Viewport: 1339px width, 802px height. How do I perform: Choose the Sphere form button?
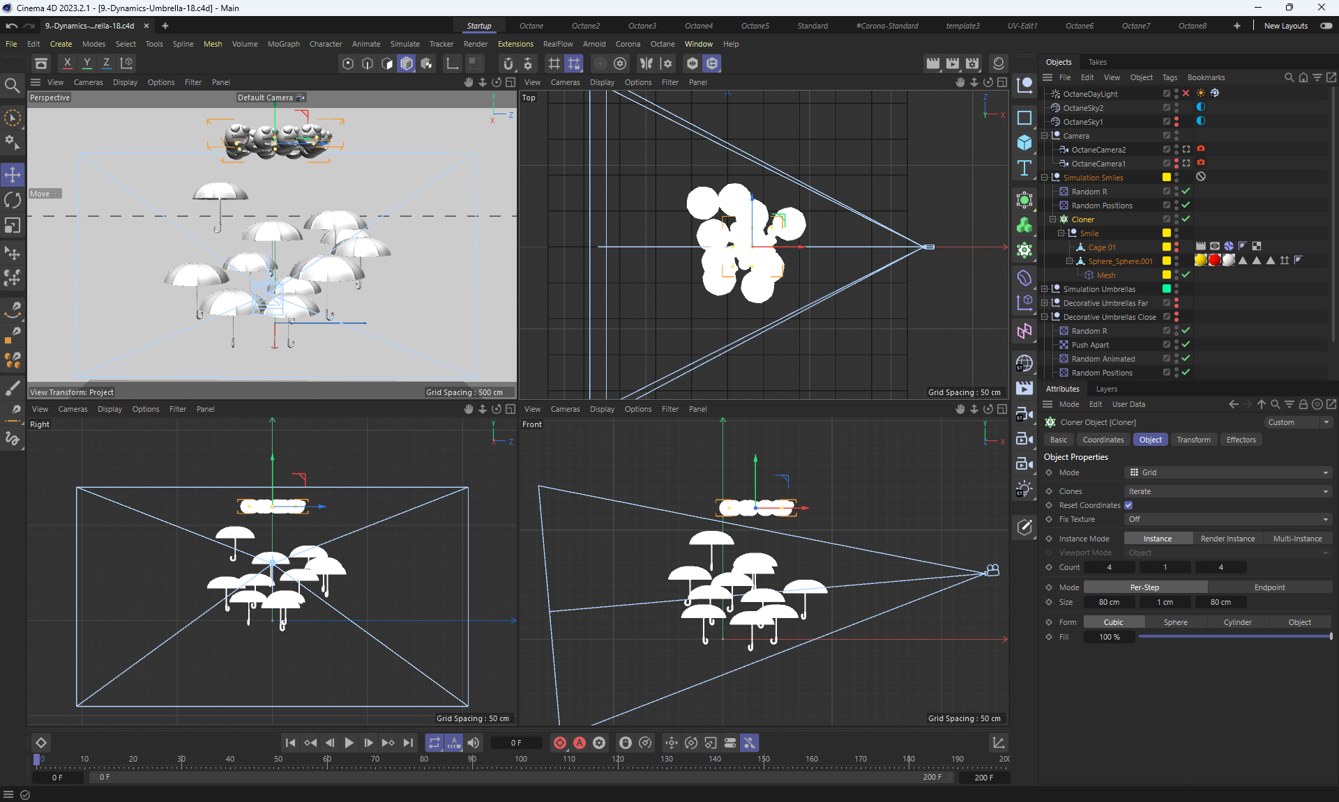(1175, 622)
